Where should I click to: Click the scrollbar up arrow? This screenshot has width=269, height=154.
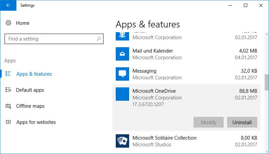point(266,34)
